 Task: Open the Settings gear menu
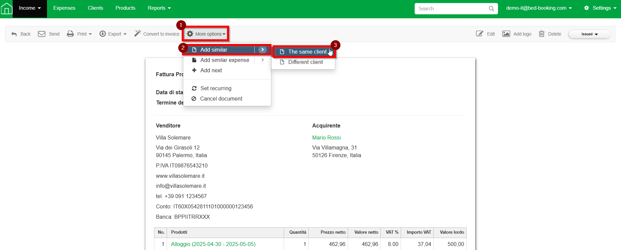click(600, 8)
